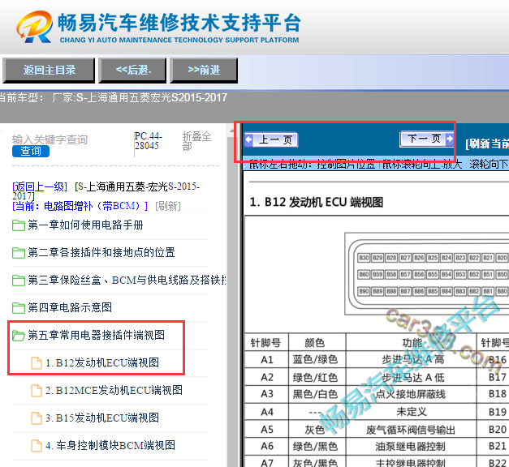The width and height of the screenshot is (509, 467).
Task: Click the 刷新 link beside 电路图增补
Action: click(x=168, y=206)
